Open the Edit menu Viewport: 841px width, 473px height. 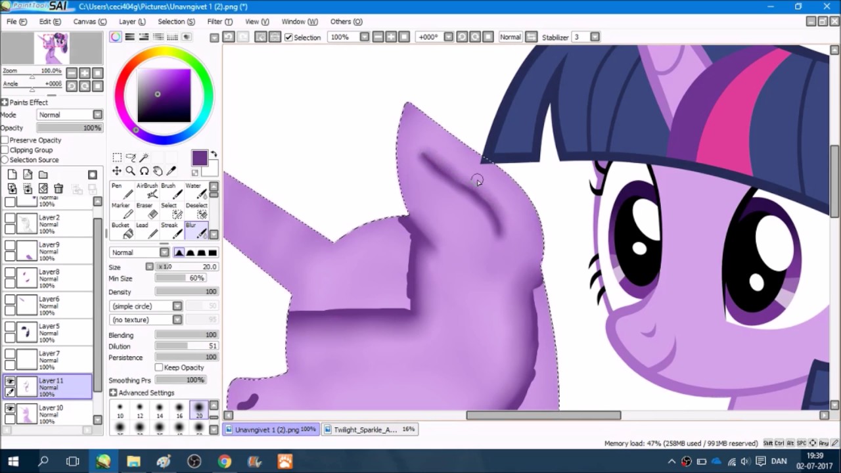click(50, 22)
